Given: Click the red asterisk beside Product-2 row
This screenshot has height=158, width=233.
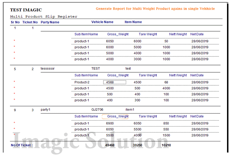Looking at the screenshot, I should tap(14, 82).
